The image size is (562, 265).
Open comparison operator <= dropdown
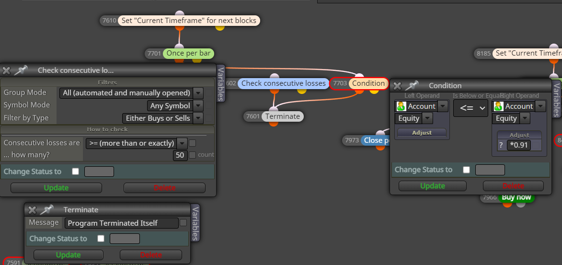(x=470, y=108)
